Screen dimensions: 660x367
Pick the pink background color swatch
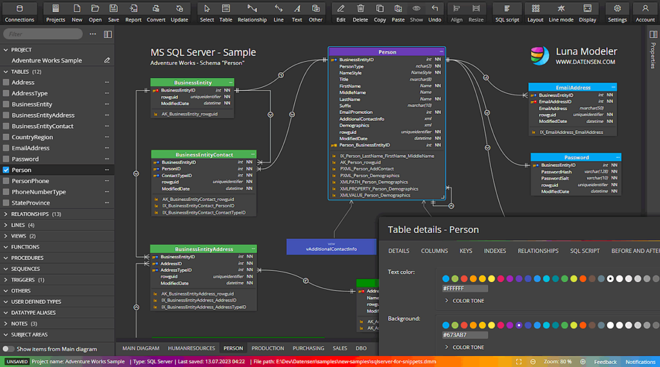pos(500,325)
